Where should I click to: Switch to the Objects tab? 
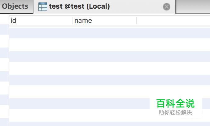15,6
